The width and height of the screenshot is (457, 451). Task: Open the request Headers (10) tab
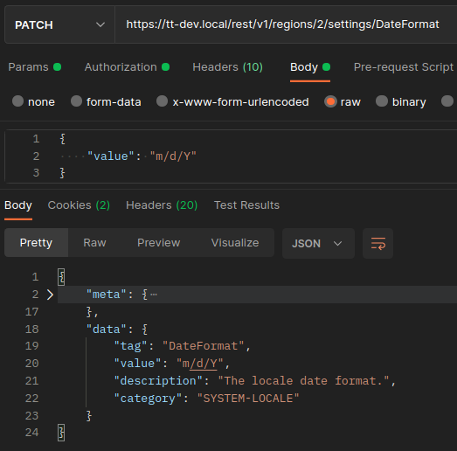(x=227, y=67)
